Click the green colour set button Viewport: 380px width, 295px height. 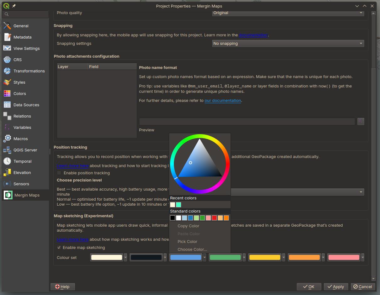[x=225, y=257]
